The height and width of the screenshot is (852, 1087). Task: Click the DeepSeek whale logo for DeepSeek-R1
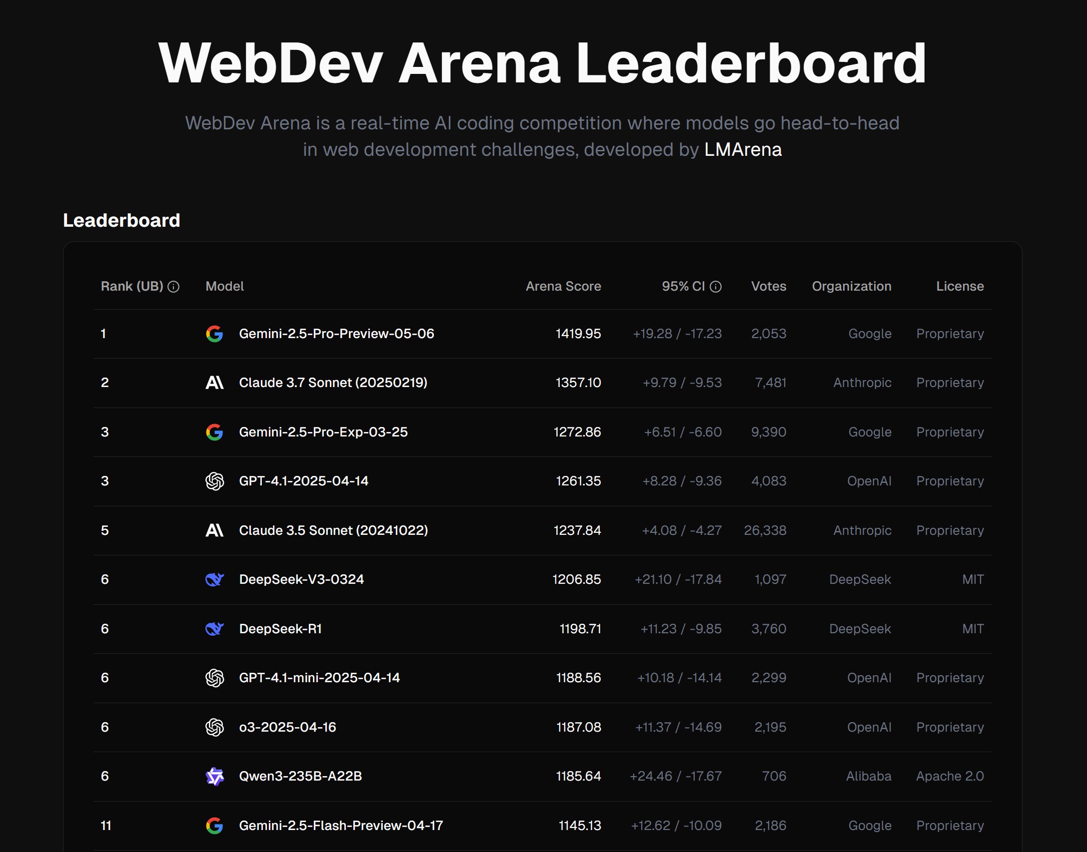(x=214, y=629)
